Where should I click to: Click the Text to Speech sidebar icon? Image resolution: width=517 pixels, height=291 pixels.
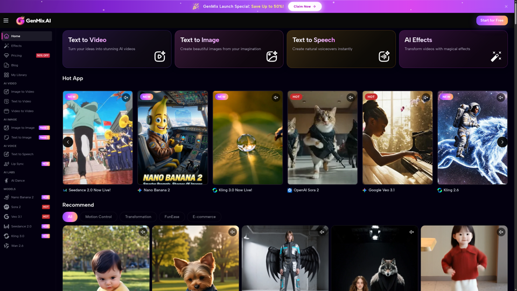point(6,154)
